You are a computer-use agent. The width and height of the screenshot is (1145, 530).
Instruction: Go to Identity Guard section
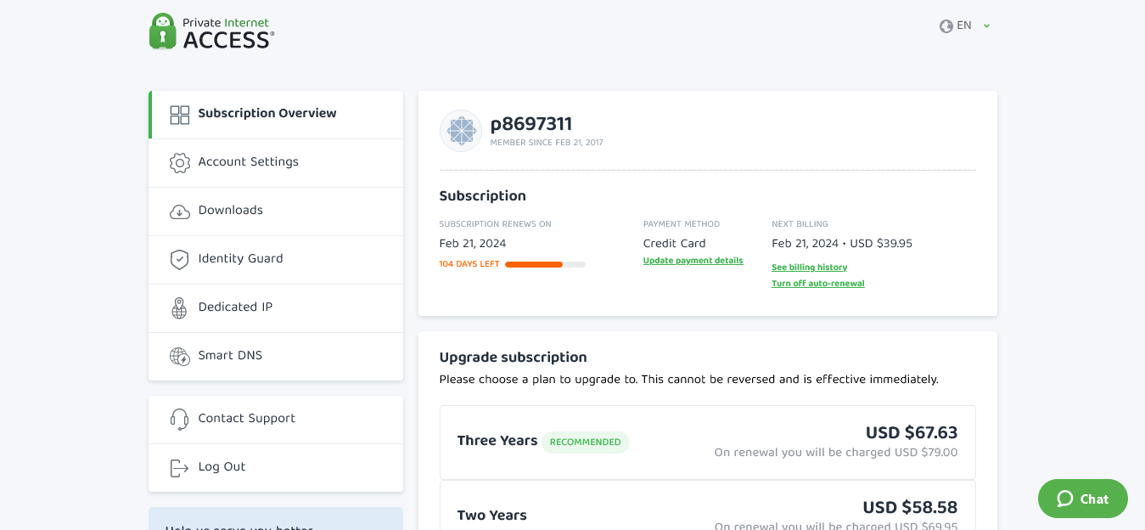[240, 259]
